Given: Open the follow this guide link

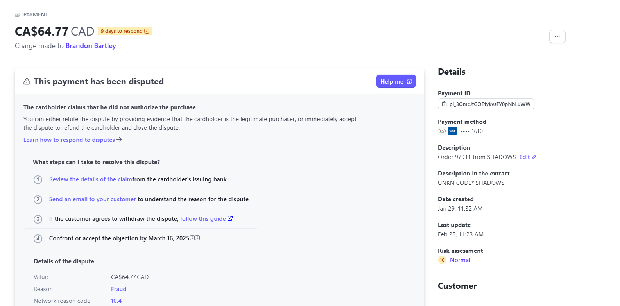Looking at the screenshot, I should point(203,219).
